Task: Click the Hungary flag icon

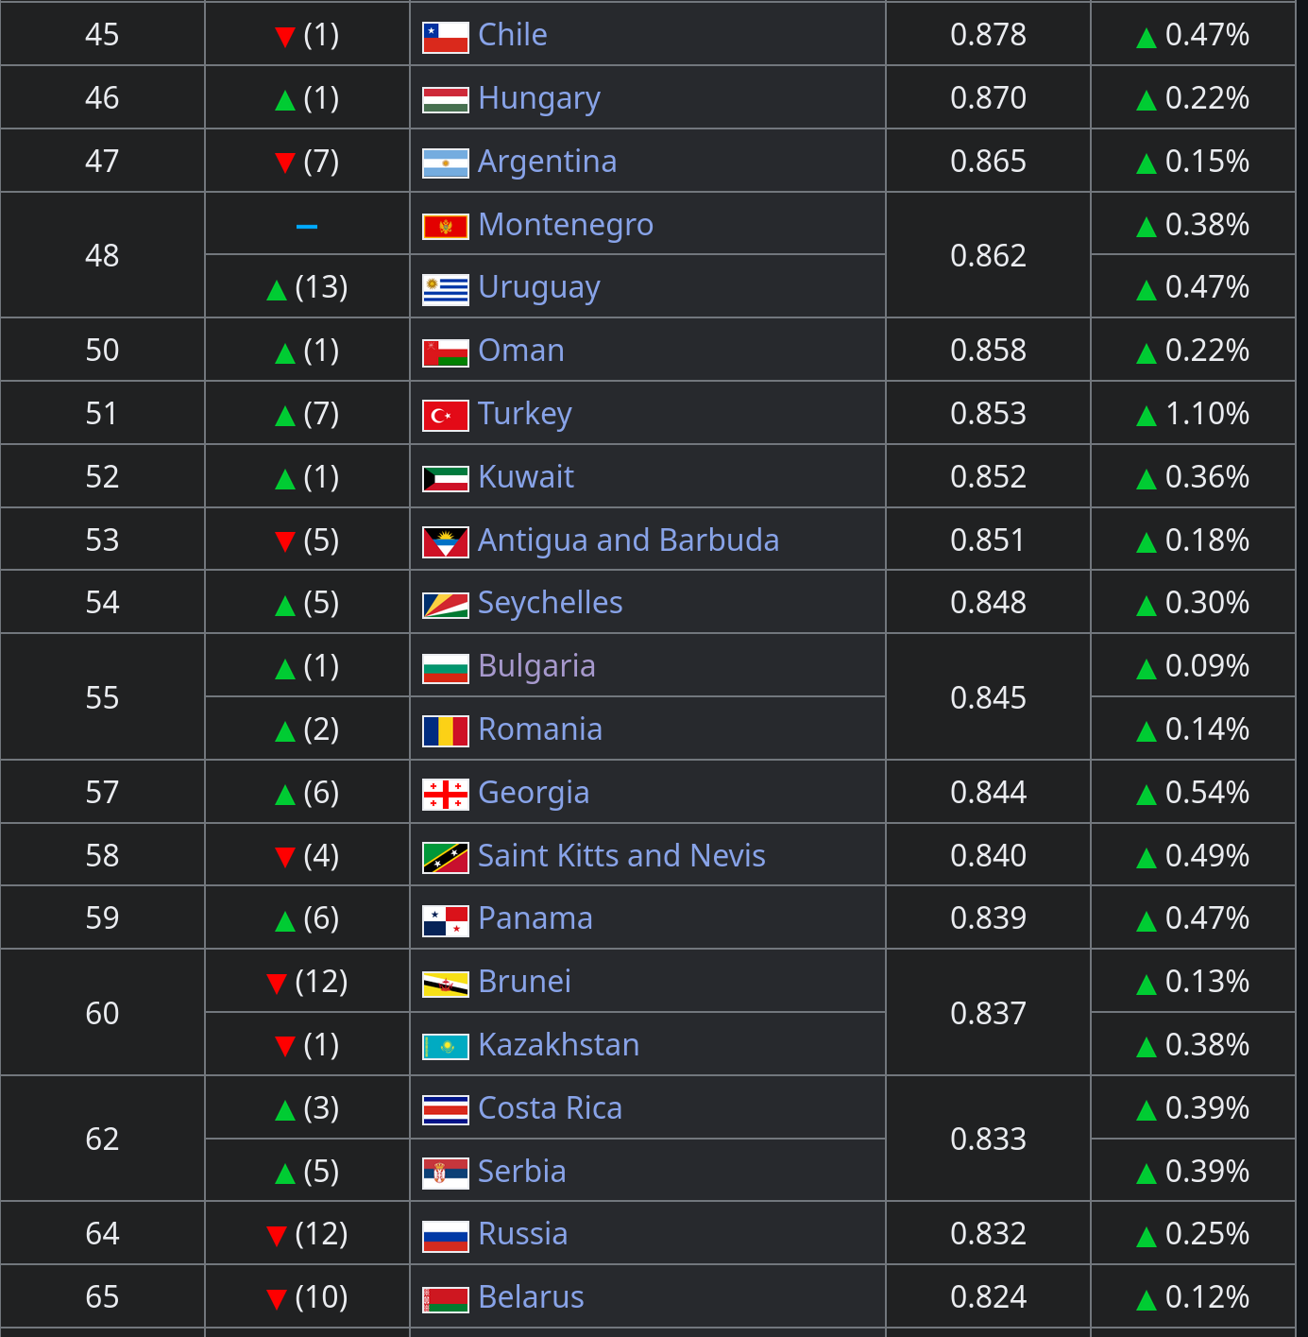Action: 445,100
